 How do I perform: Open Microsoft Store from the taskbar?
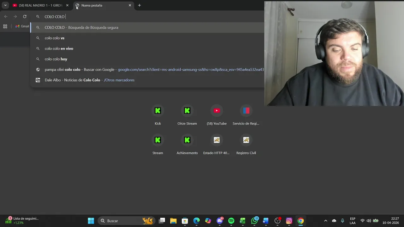click(185, 221)
